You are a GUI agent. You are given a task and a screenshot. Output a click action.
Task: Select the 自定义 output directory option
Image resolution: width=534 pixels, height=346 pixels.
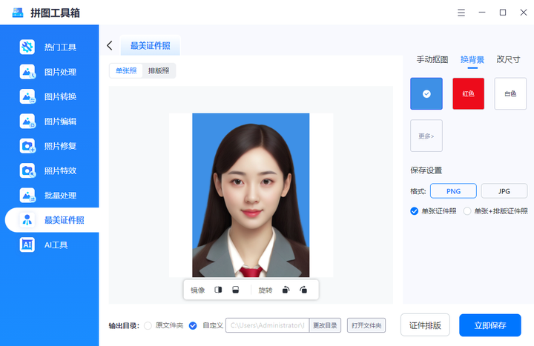tap(193, 325)
